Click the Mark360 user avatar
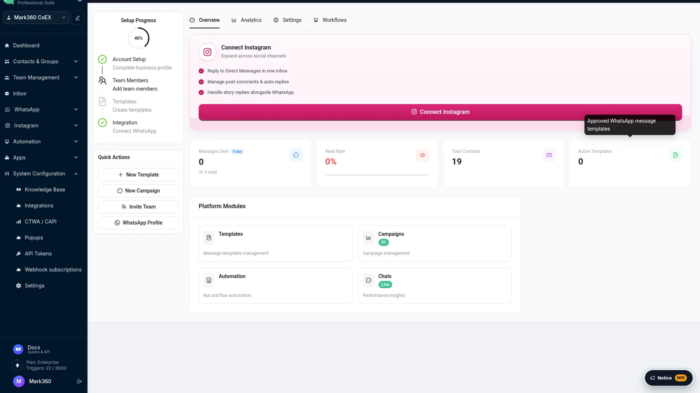The width and height of the screenshot is (700, 393). [19, 381]
